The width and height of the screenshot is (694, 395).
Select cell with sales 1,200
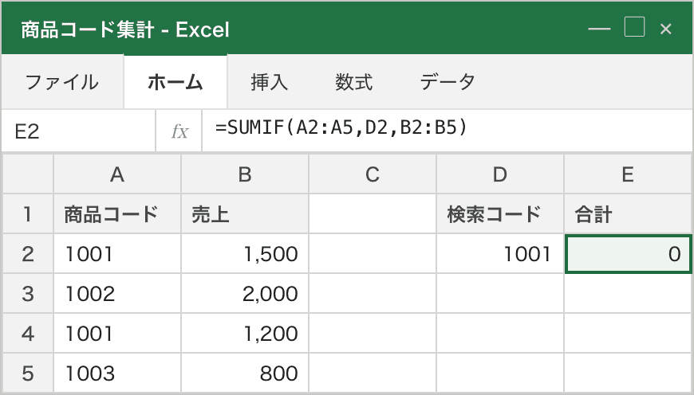(x=245, y=333)
